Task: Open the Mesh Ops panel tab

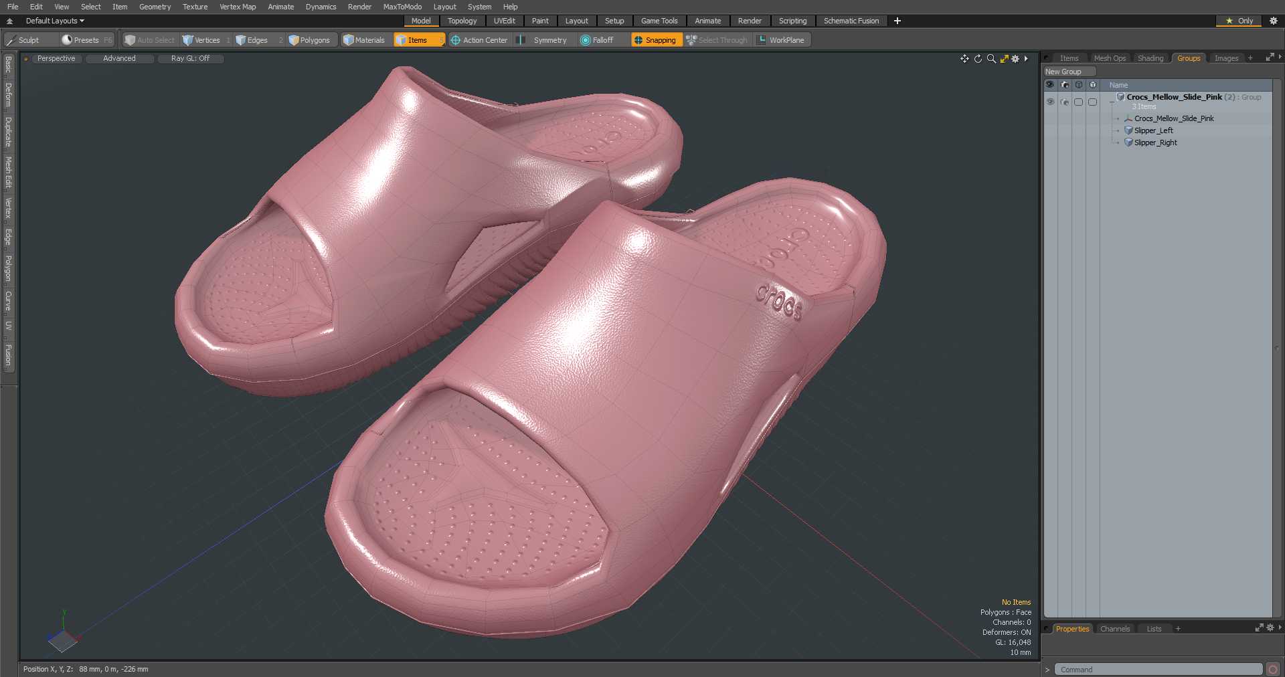Action: (1110, 58)
